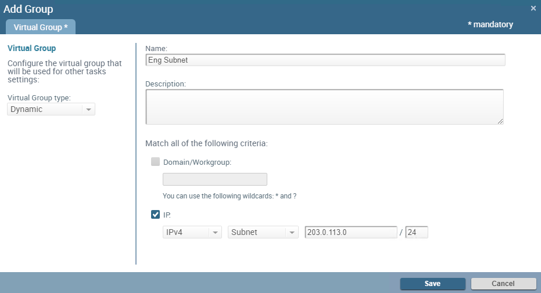
Task: Expand the IPv4 protocol dropdown
Action: coord(192,232)
